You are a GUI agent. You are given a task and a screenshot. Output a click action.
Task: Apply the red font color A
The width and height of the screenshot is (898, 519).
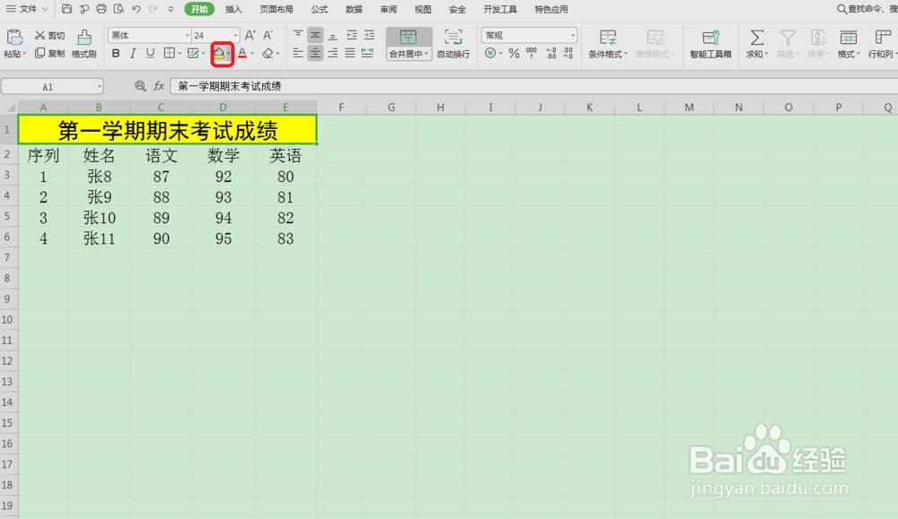coord(242,53)
